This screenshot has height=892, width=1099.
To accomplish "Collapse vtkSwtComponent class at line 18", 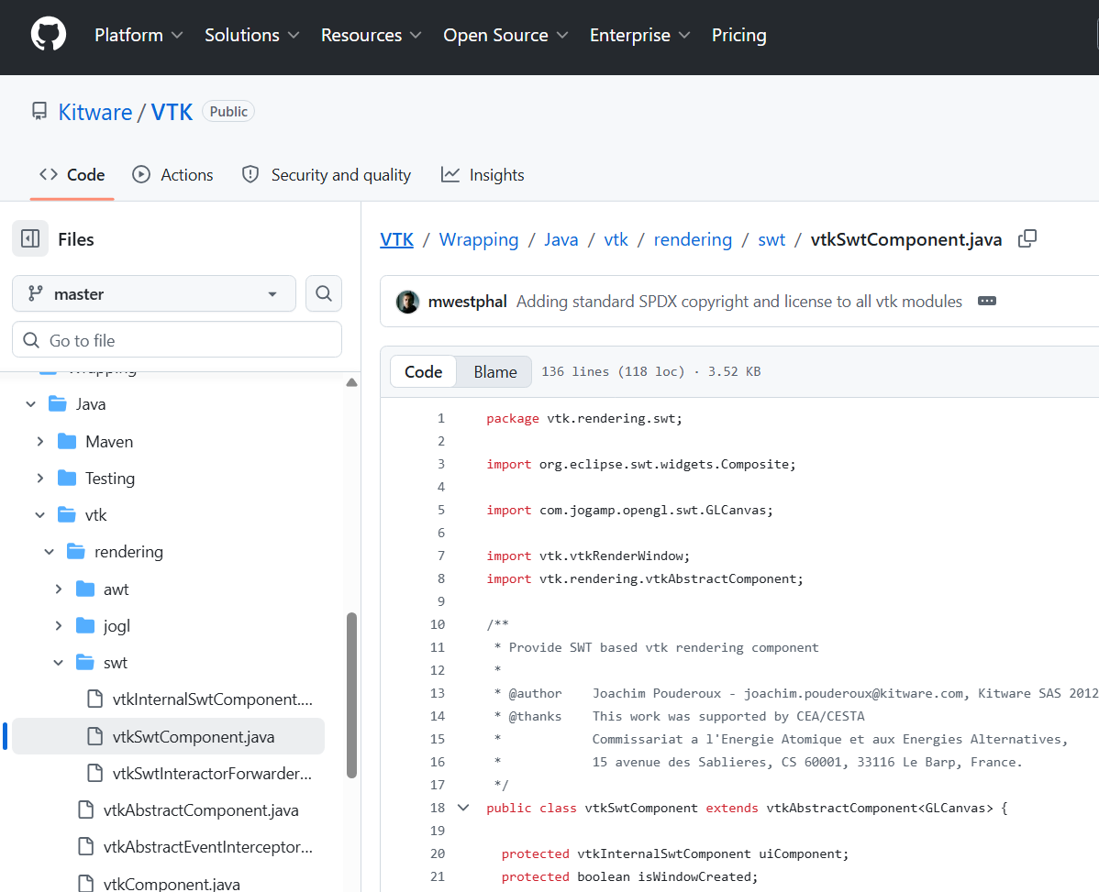I will pos(463,808).
